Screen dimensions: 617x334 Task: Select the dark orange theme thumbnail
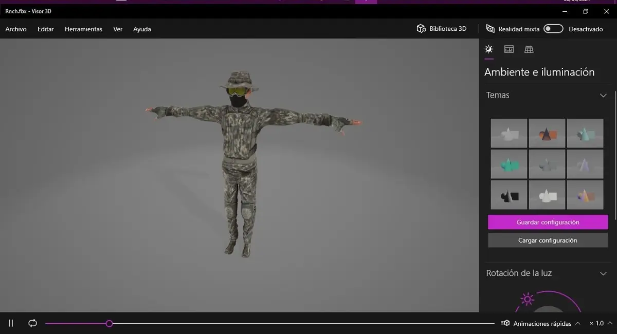[547, 133]
